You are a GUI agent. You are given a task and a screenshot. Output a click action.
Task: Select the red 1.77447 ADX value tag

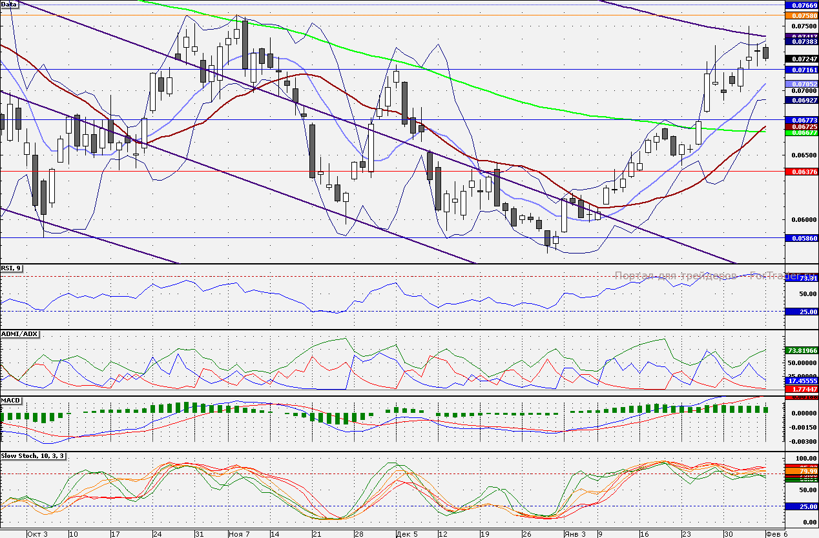click(801, 389)
